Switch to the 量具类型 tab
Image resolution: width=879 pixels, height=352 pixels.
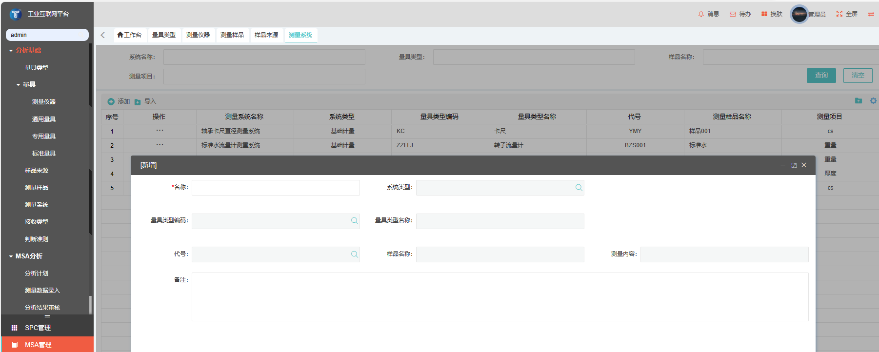(164, 35)
